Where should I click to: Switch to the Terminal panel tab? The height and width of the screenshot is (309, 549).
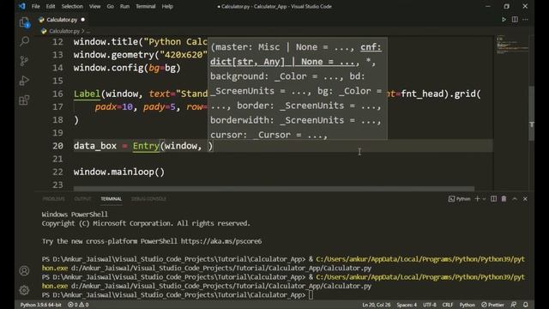[111, 198]
